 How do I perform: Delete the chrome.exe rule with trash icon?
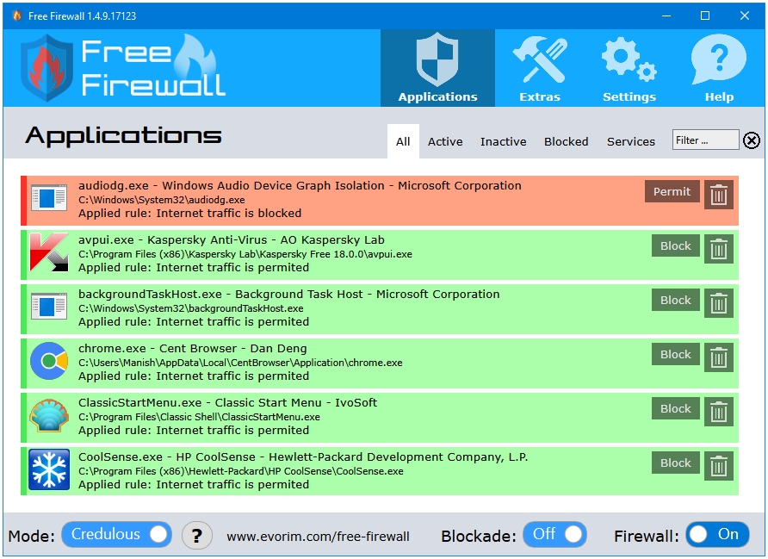click(x=719, y=357)
